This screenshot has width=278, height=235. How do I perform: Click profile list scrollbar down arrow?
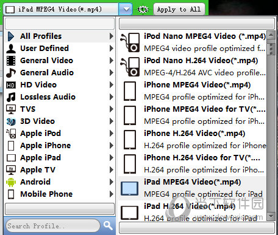[271, 216]
